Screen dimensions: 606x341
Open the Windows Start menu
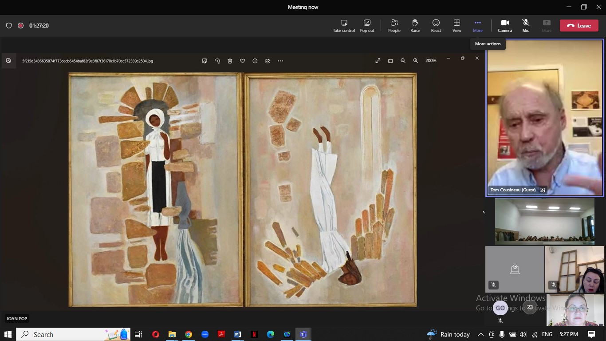(x=8, y=334)
